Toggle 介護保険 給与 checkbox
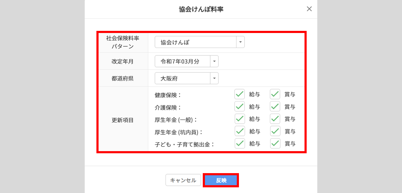The height and width of the screenshot is (193, 402). click(x=240, y=106)
